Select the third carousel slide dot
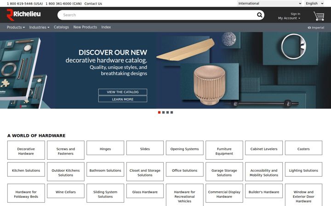331x206 pixels. pos(168,113)
